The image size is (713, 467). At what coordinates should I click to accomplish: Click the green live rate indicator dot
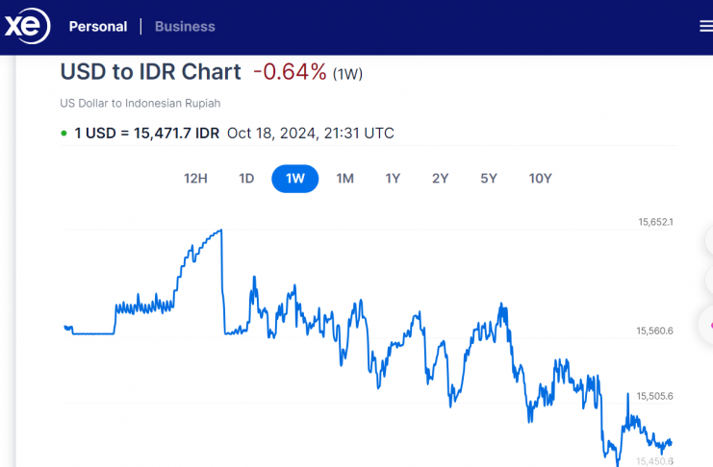[x=64, y=134]
